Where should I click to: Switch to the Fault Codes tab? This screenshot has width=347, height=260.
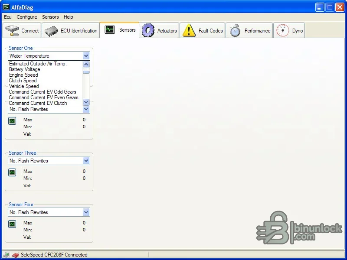pyautogui.click(x=202, y=30)
